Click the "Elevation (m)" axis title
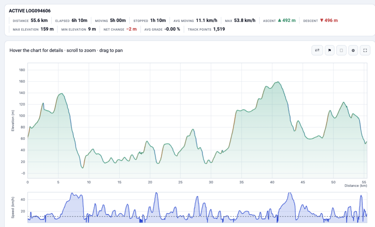Viewport: 375px width, 227px height. click(13, 120)
